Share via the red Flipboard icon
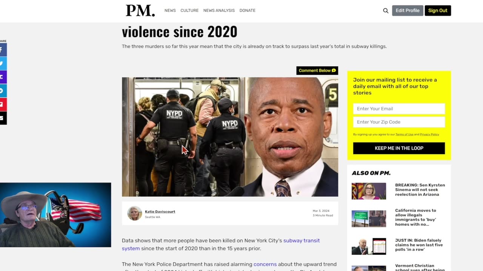Screen dimensions: 483x271 (3, 105)
